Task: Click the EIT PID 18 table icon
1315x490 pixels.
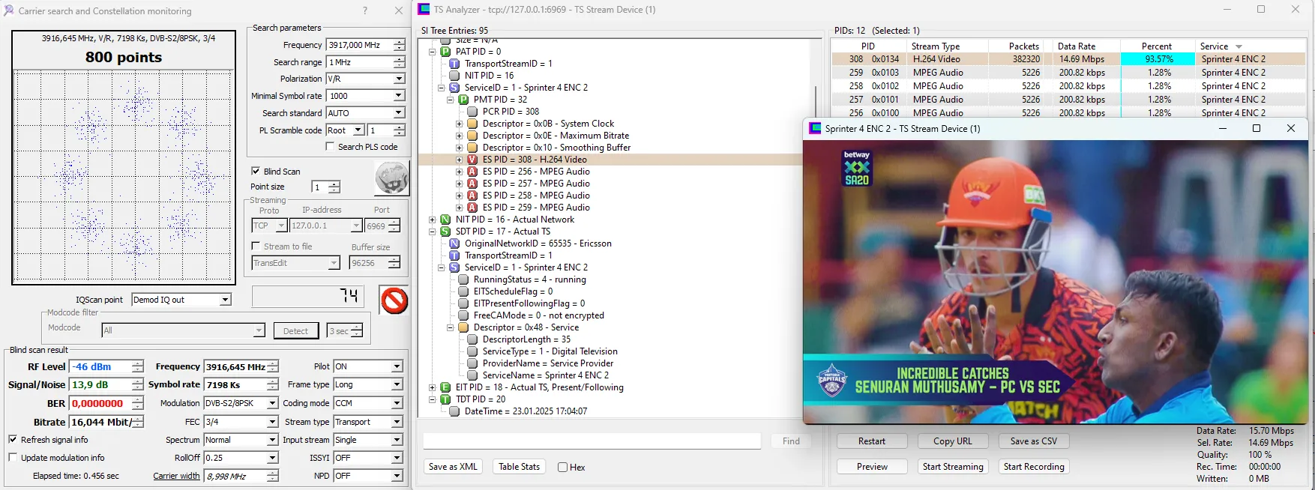Action: 445,387
